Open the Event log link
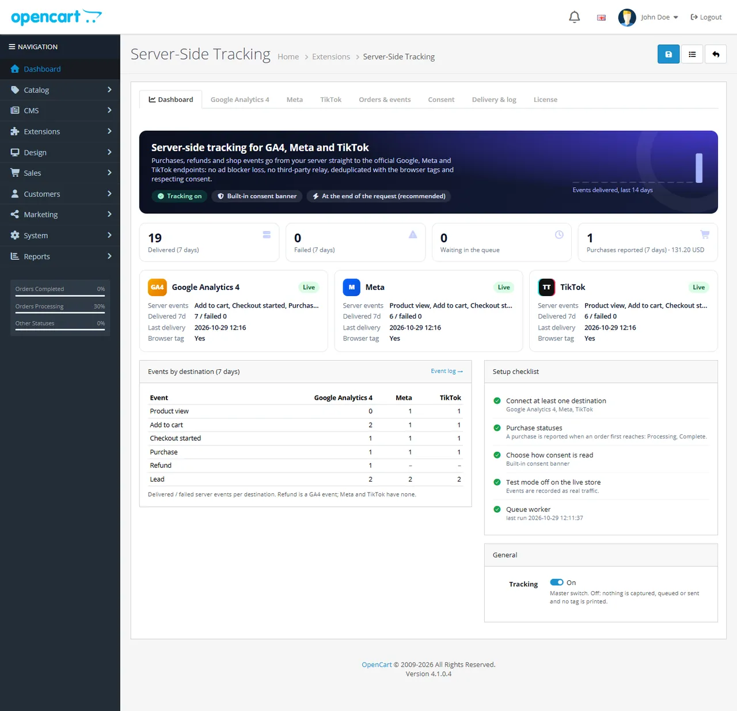The image size is (737, 711). point(447,371)
